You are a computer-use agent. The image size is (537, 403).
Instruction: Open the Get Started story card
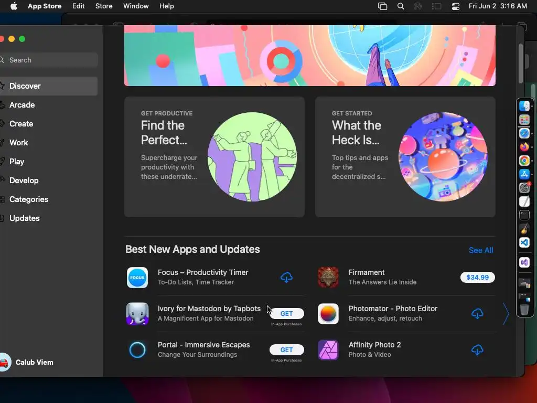(405, 157)
